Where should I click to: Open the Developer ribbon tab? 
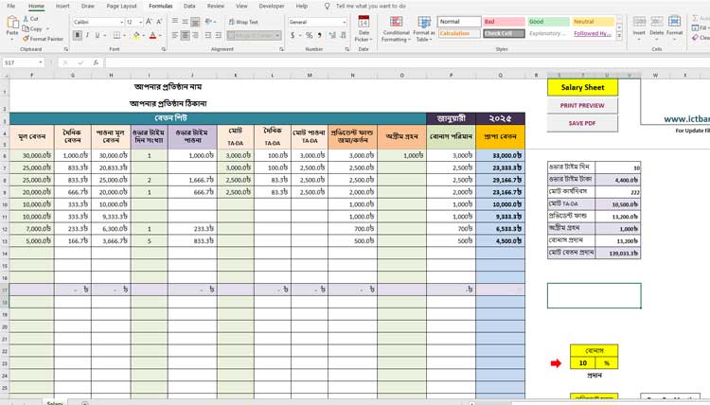pos(272,6)
